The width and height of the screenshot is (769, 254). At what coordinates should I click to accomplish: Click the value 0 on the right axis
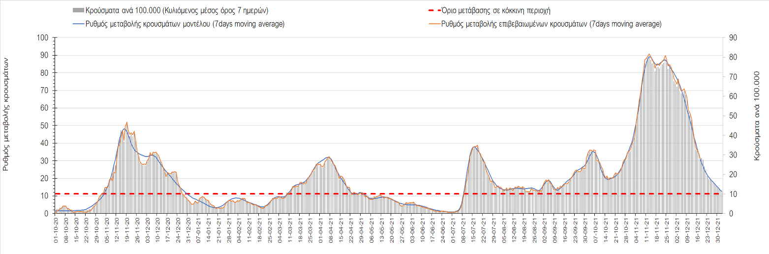click(731, 214)
